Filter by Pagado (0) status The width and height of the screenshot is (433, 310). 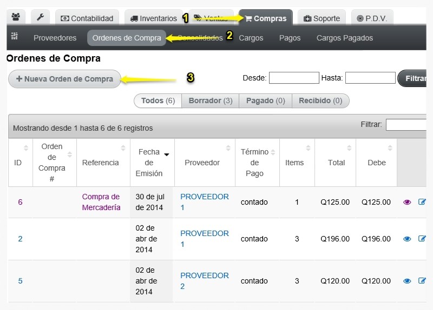[265, 100]
